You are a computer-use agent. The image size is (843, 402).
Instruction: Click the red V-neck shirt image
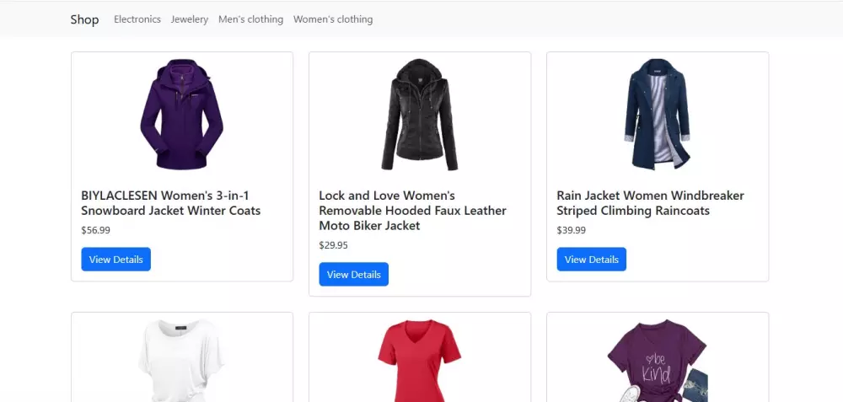point(419,362)
